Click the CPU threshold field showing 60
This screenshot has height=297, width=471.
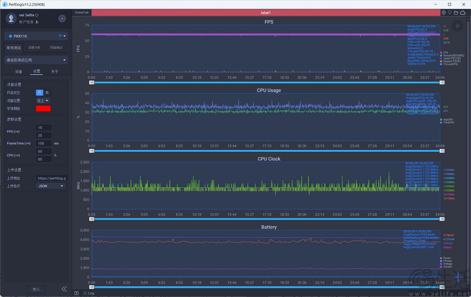[x=43, y=151]
